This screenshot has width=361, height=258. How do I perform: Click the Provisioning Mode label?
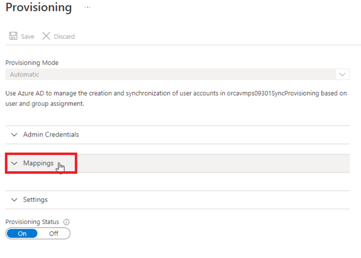pyautogui.click(x=32, y=63)
